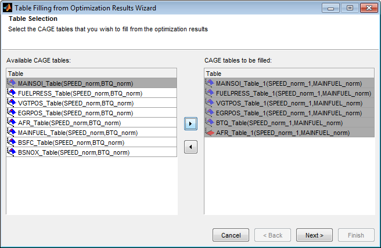This screenshot has height=248, width=381.
Task: Click the VGTPOS_Table icon in Available tables
Action: (12, 103)
